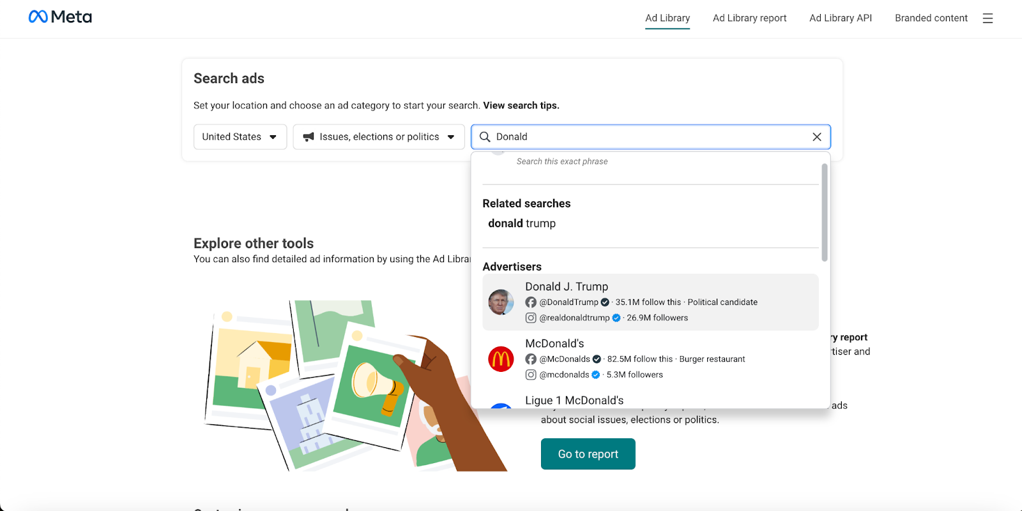
Task: Click the @mcdonalds Instagram handle
Action: click(564, 374)
